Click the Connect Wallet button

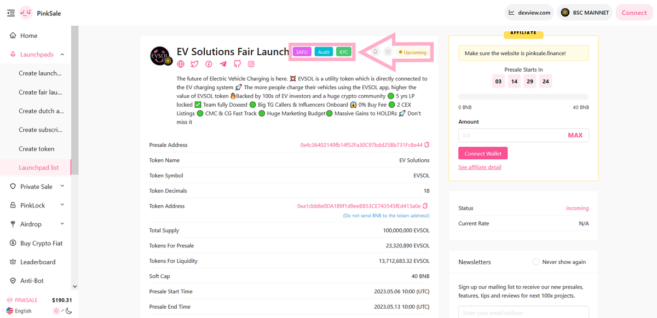[483, 154]
